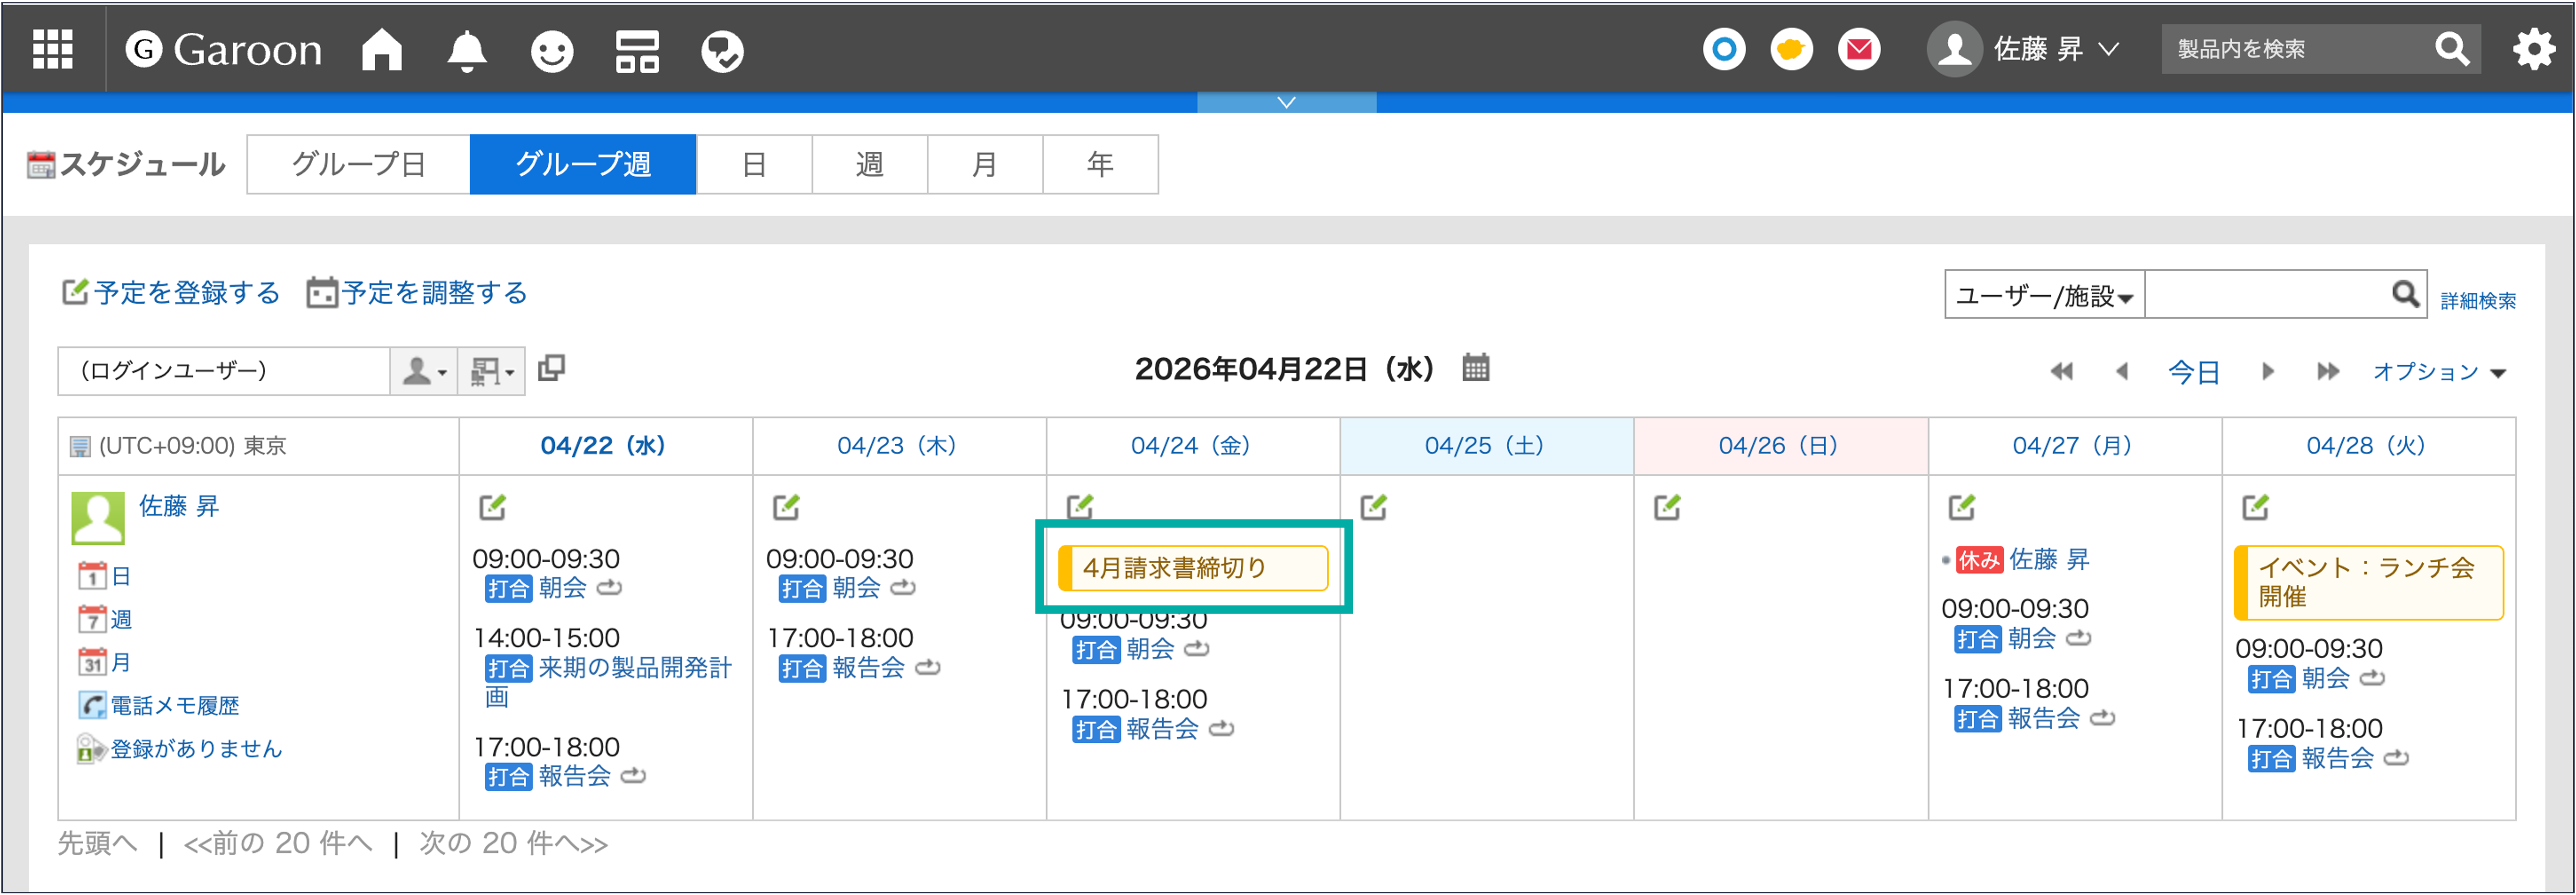Select the グループ週 tab
The image size is (2576, 895).
(x=583, y=164)
